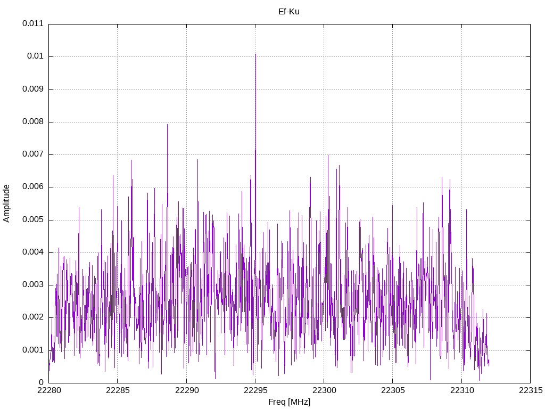Click the y-axis tick label 0.001
The height and width of the screenshot is (409, 545).
[33, 350]
